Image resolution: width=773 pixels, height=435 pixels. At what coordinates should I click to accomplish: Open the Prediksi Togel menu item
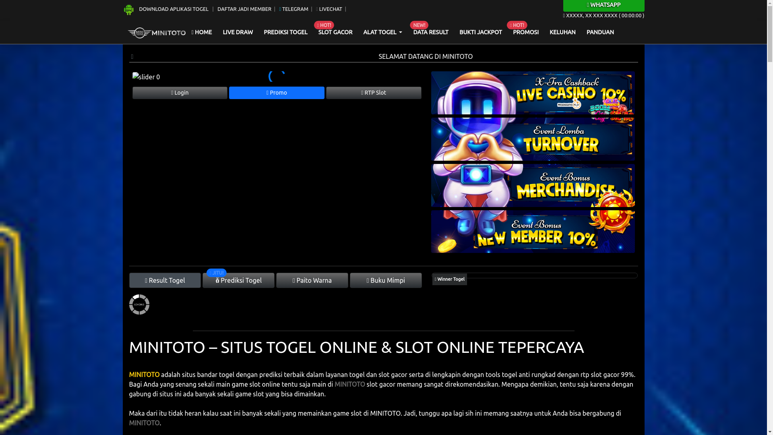(285, 32)
